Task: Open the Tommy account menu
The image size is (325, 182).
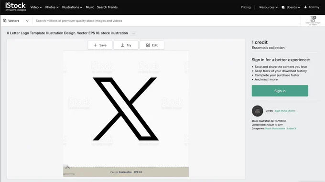Action: coord(314,7)
